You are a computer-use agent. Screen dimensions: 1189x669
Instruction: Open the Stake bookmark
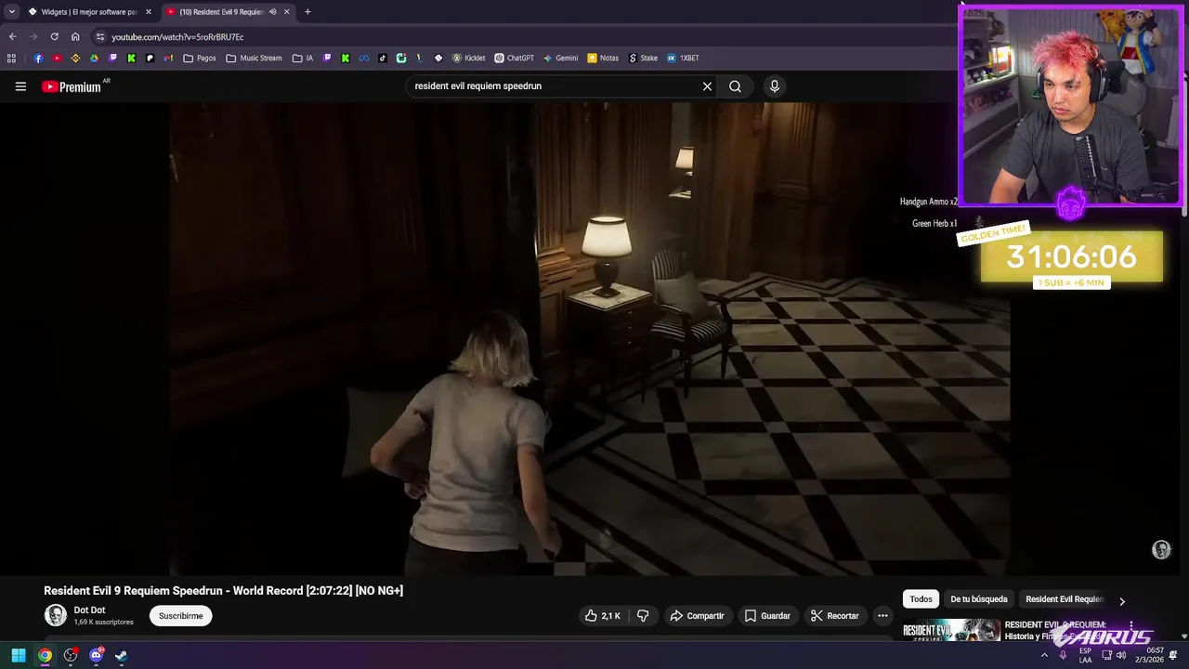[x=643, y=58]
